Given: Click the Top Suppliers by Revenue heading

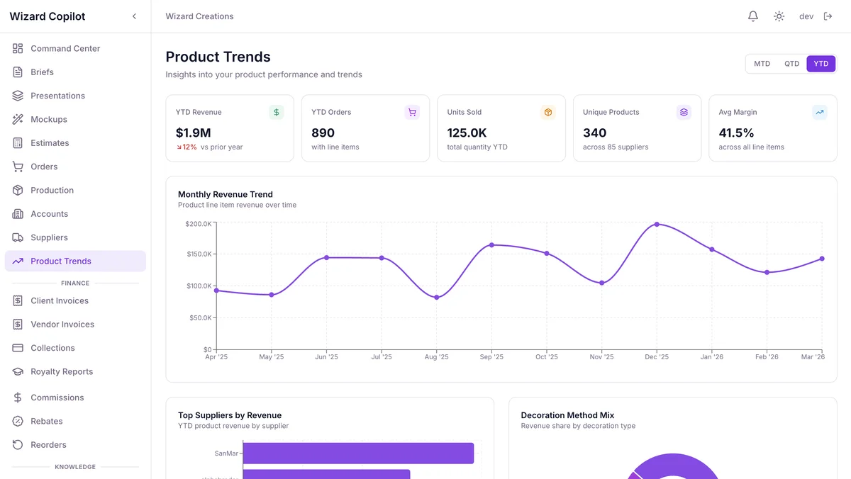Looking at the screenshot, I should coord(230,415).
